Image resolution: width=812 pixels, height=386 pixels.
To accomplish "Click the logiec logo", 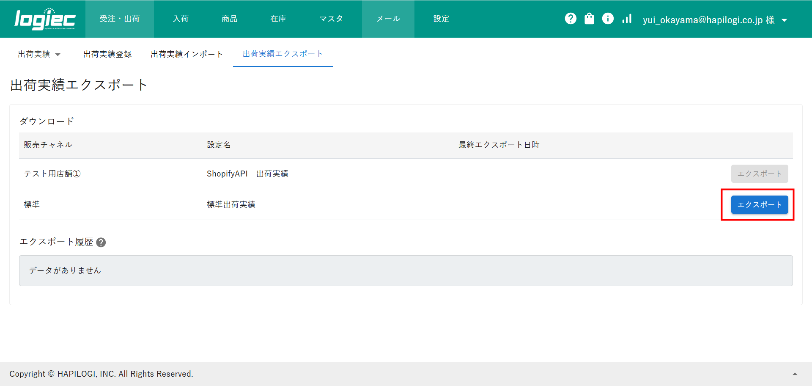I will 45,19.
